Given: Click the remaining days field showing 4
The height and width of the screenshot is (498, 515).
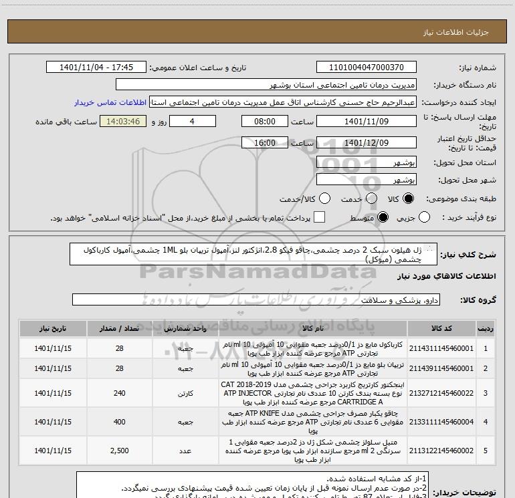Looking at the screenshot, I should pos(193,121).
